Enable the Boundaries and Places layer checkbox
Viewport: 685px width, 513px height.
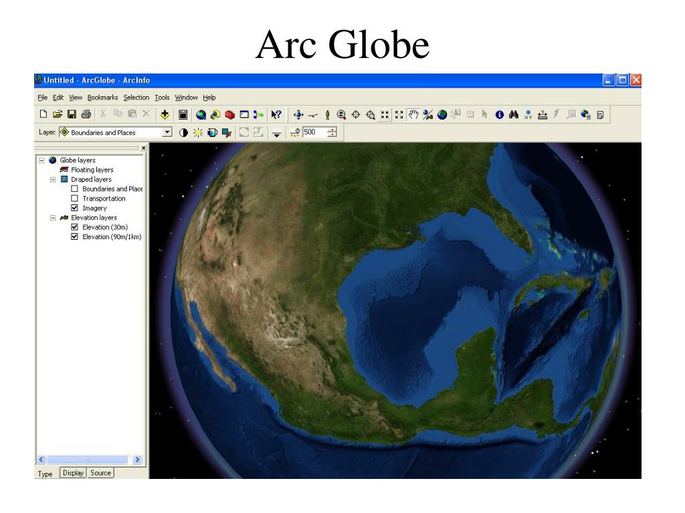[x=75, y=189]
